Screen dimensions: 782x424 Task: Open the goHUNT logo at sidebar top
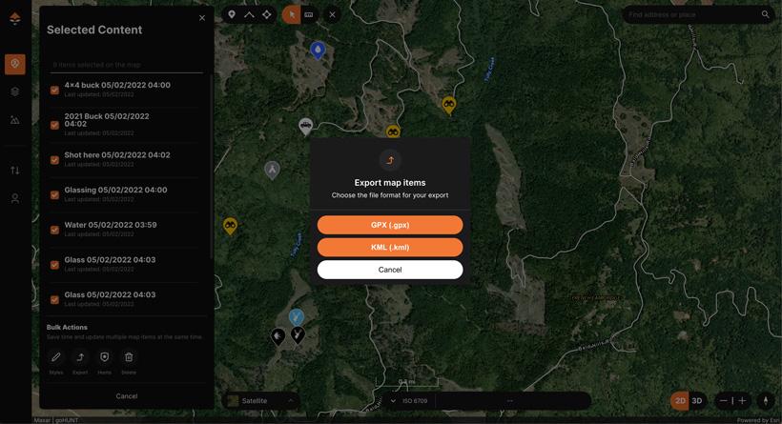(x=15, y=19)
